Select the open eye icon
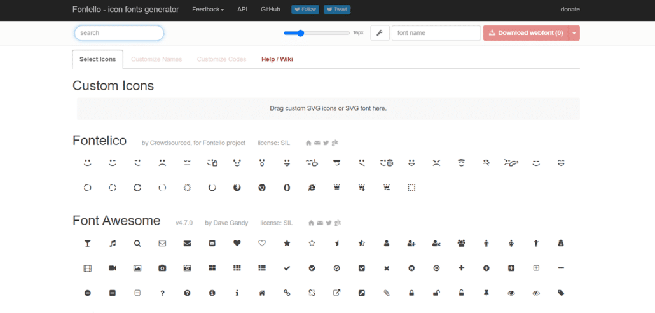Image resolution: width=655 pixels, height=313 pixels. [x=511, y=293]
